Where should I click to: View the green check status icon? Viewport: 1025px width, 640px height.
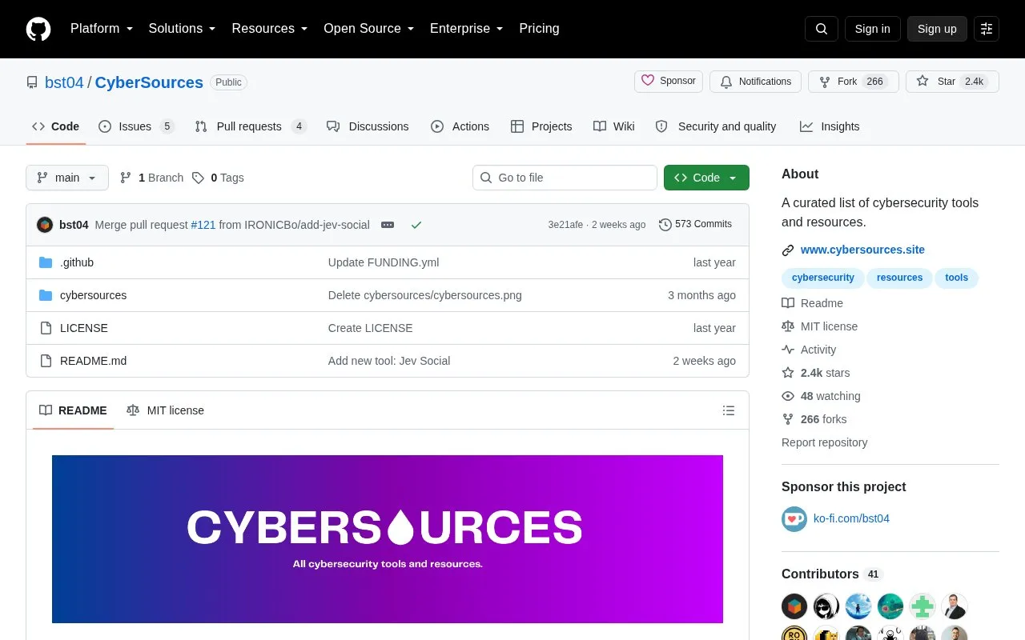416,225
